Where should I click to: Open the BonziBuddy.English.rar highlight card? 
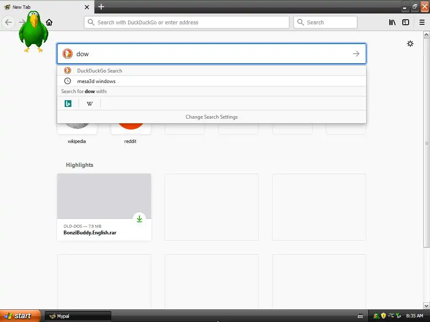click(104, 207)
